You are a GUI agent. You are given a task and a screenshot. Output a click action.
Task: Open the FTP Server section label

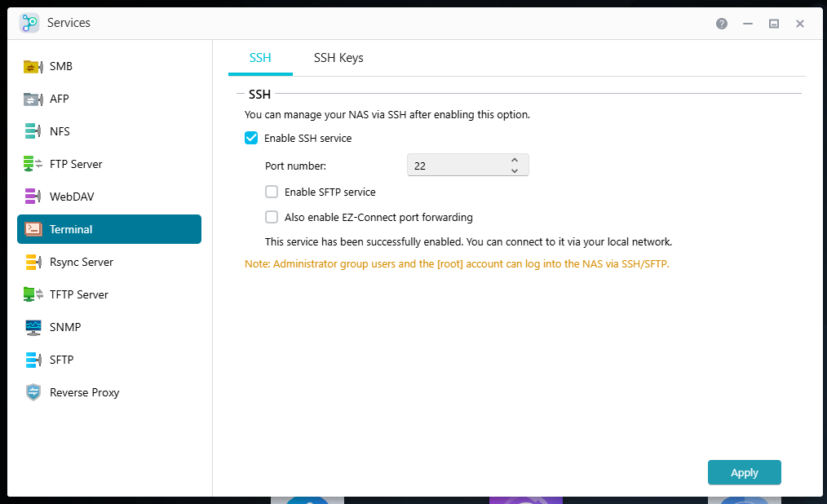click(x=76, y=164)
